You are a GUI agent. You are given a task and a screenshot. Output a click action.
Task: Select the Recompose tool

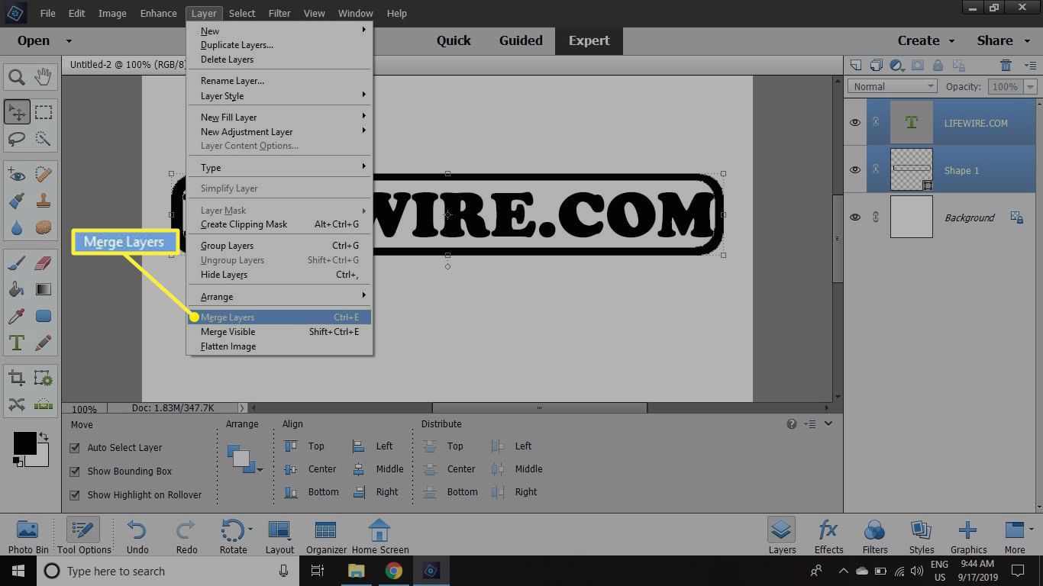[44, 378]
